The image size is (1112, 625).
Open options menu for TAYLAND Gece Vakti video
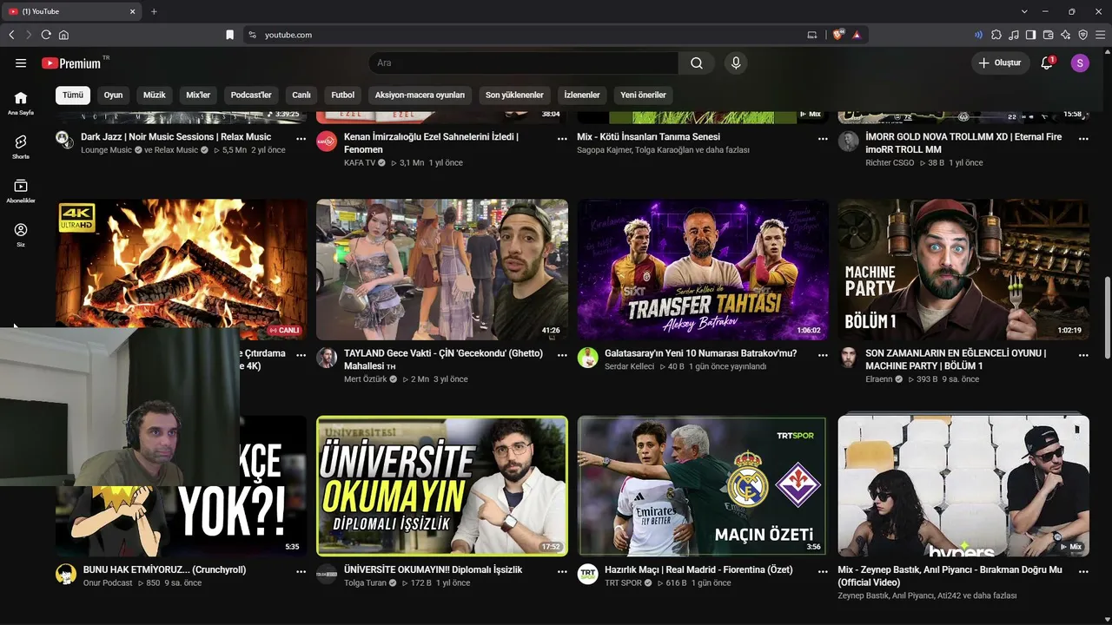tap(562, 355)
